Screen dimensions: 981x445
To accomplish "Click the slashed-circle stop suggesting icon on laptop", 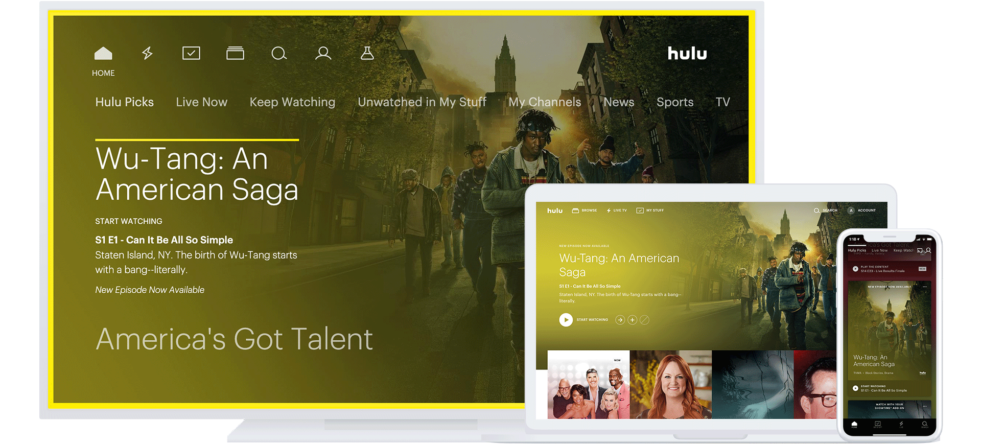I will tap(645, 320).
